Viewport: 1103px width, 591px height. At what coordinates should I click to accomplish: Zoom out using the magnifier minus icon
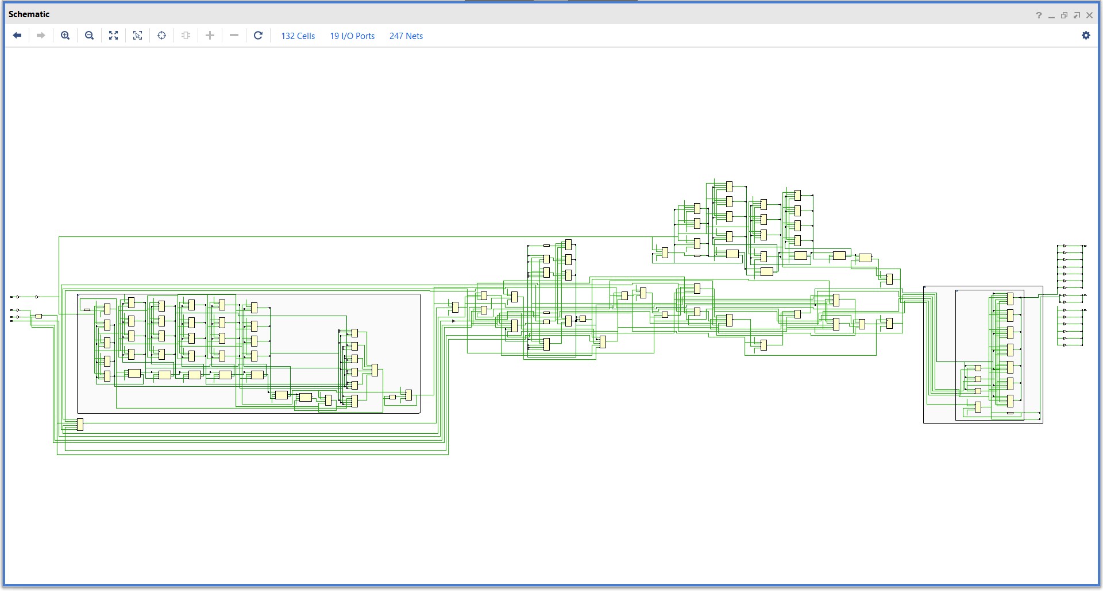[89, 36]
